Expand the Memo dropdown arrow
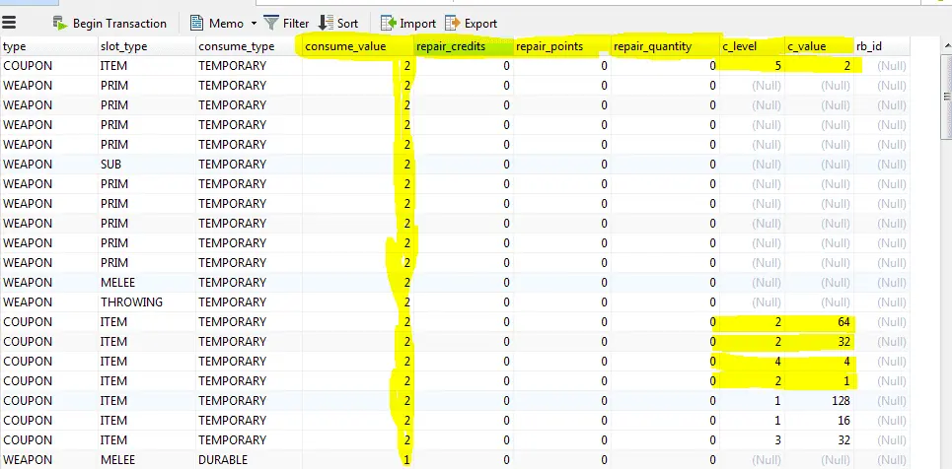The image size is (952, 469). (x=254, y=24)
